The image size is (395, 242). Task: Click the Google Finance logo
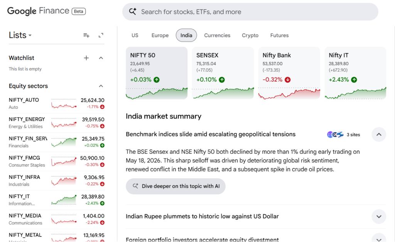[38, 11]
